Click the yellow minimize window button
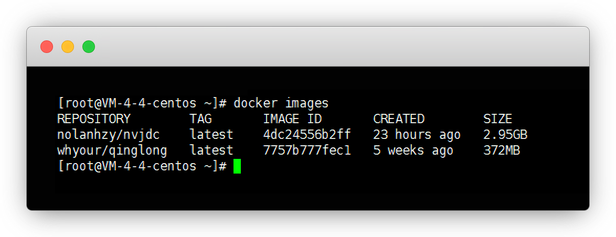Viewport: 616px width, 237px height. (x=68, y=47)
